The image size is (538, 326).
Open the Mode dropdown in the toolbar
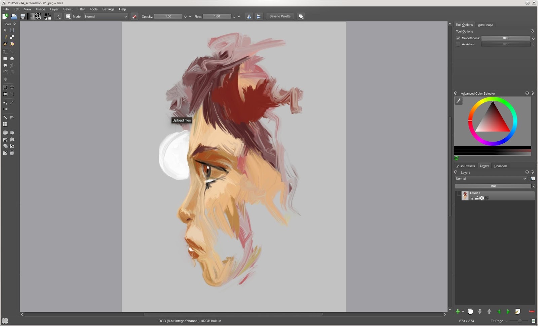pyautogui.click(x=106, y=16)
